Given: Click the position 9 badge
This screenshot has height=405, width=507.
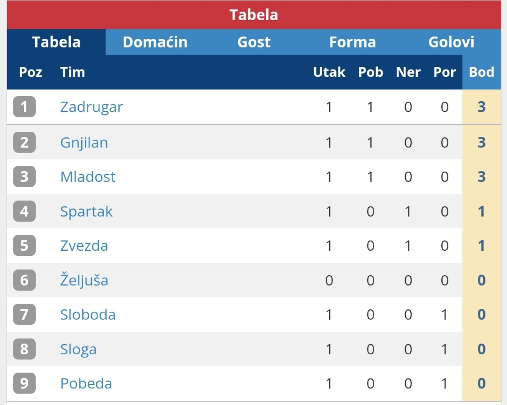Looking at the screenshot, I should [x=24, y=383].
